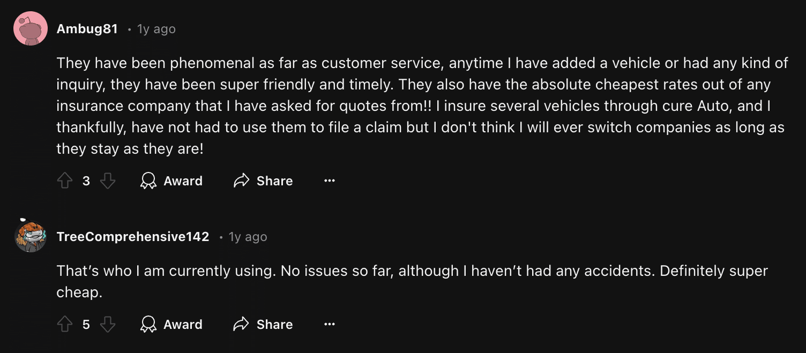
Task: Open Ambug81's user profile
Action: 87,29
